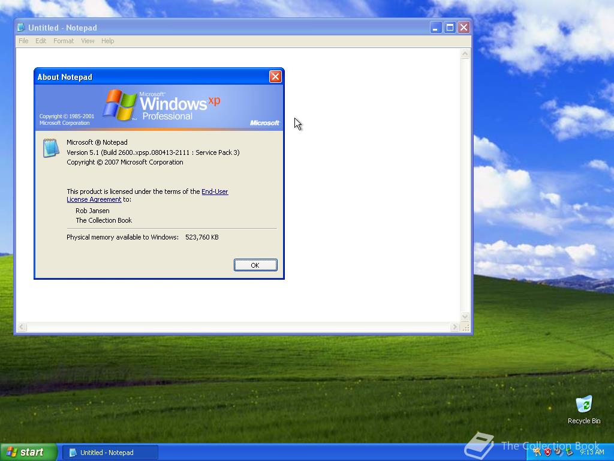Click the Safely Remove Hardware tray icon
This screenshot has width=614, height=461.
[x=569, y=452]
